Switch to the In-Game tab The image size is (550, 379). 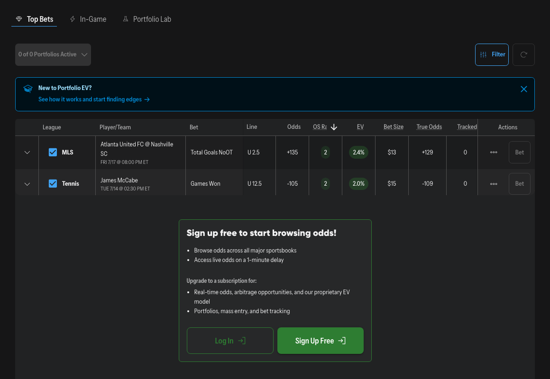click(88, 19)
